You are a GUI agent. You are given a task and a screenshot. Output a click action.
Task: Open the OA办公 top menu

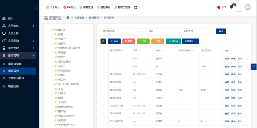(70, 7)
